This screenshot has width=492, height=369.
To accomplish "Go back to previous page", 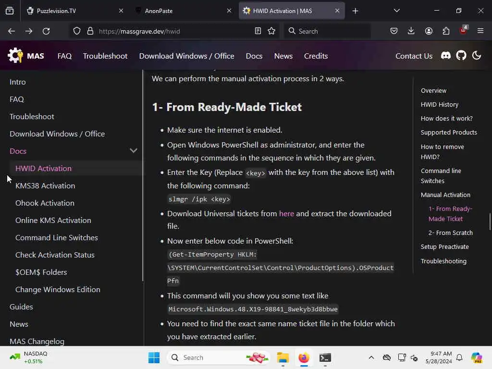I will click(x=12, y=31).
